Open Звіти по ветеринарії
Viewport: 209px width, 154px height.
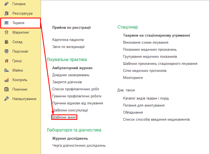tap(68, 47)
